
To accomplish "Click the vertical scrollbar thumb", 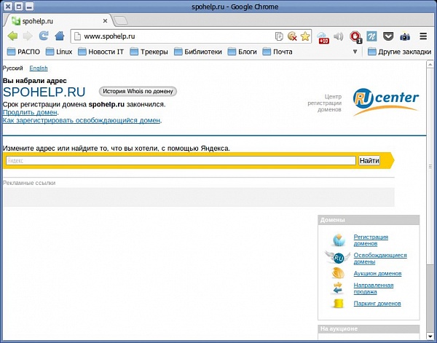I will click(430, 166).
